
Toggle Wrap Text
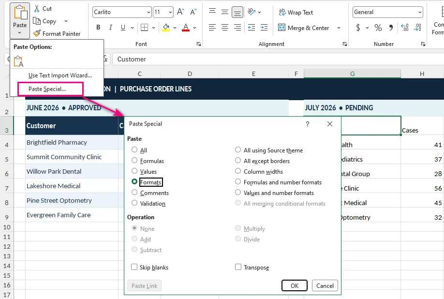pyautogui.click(x=296, y=12)
